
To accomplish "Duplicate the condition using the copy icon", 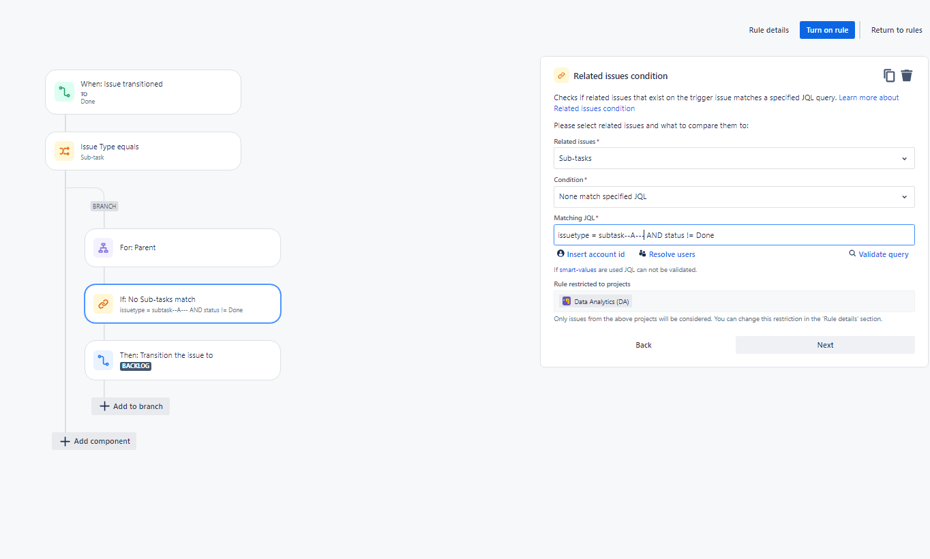I will [889, 75].
